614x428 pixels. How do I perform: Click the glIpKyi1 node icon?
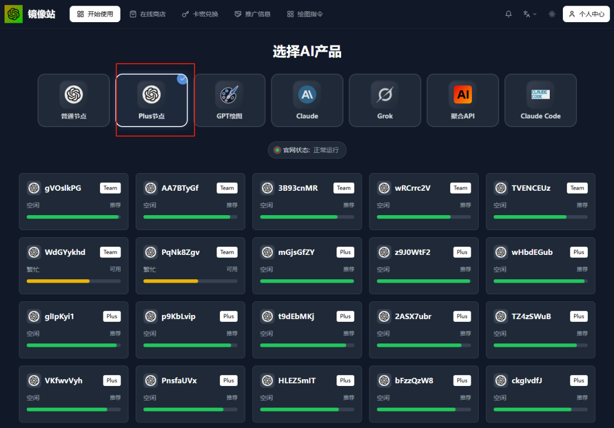coord(34,316)
